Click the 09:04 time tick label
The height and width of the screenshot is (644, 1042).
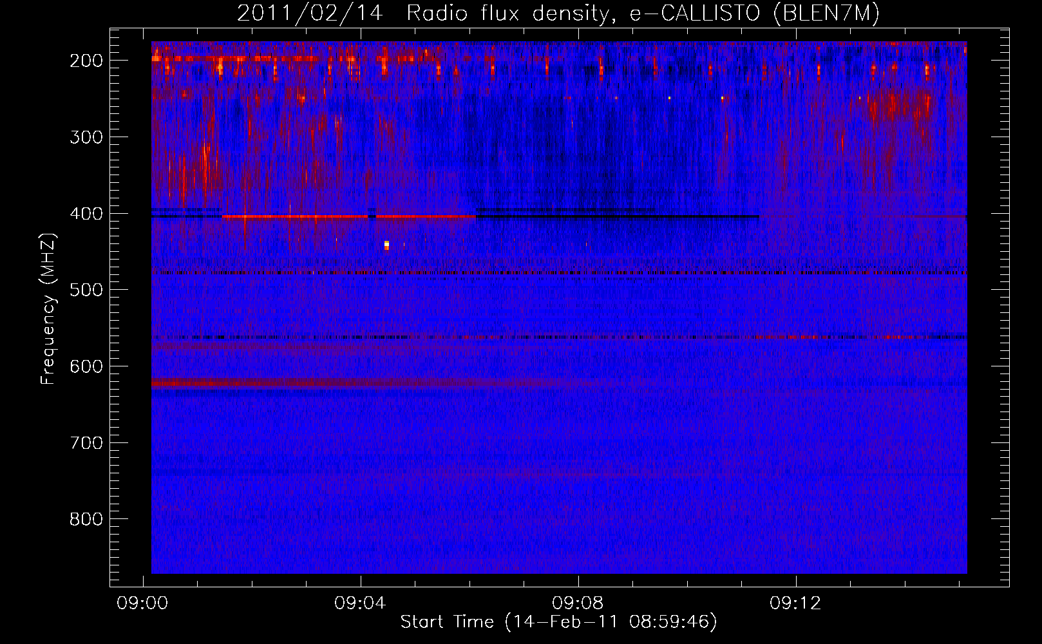[x=360, y=603]
